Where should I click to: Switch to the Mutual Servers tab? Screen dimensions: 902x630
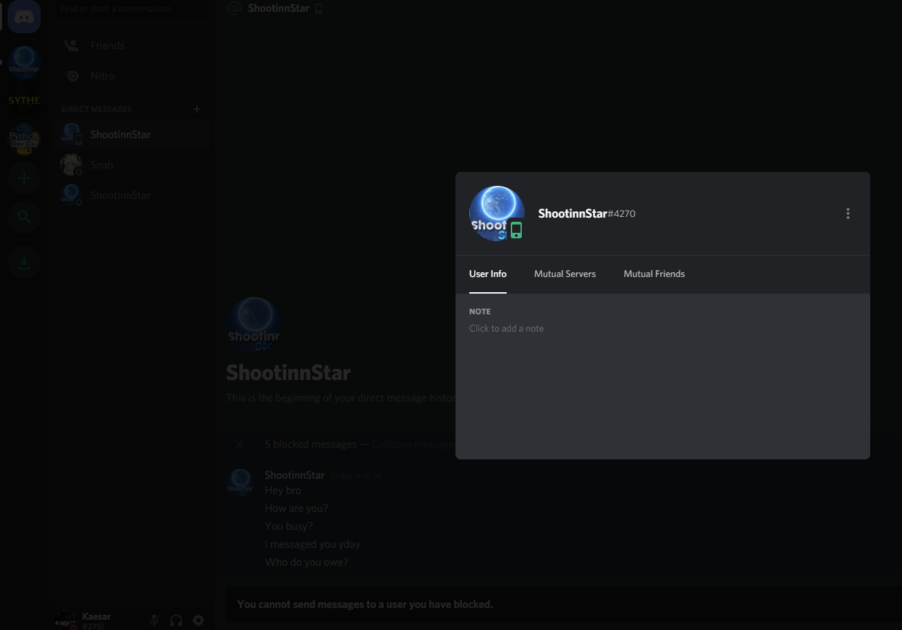tap(565, 274)
